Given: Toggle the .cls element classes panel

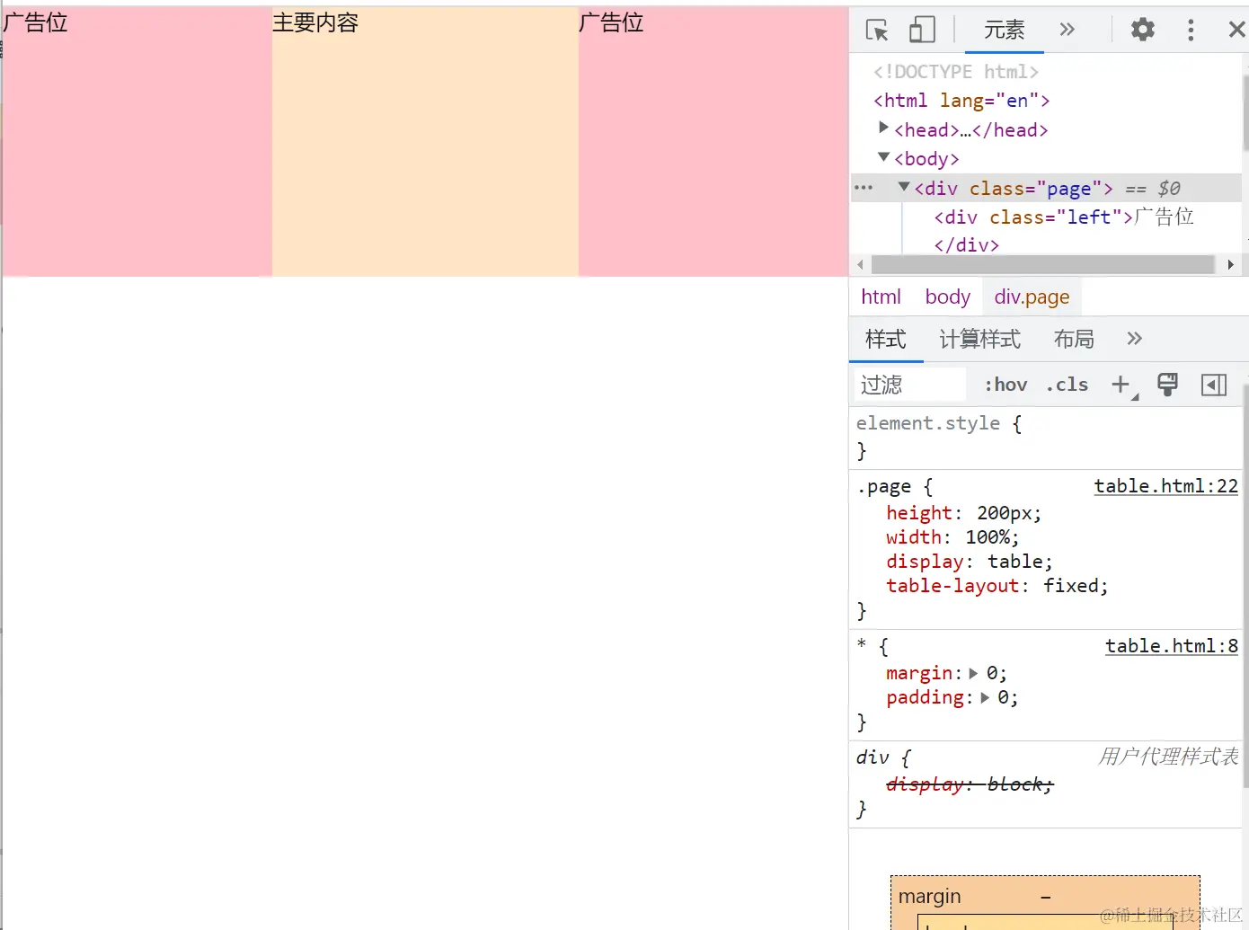Looking at the screenshot, I should (x=1067, y=385).
